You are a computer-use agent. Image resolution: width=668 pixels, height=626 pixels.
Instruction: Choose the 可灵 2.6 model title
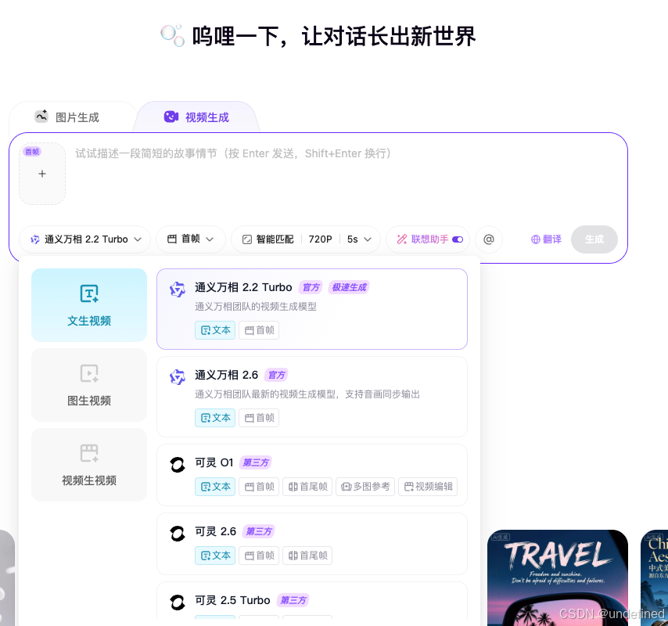coord(216,531)
